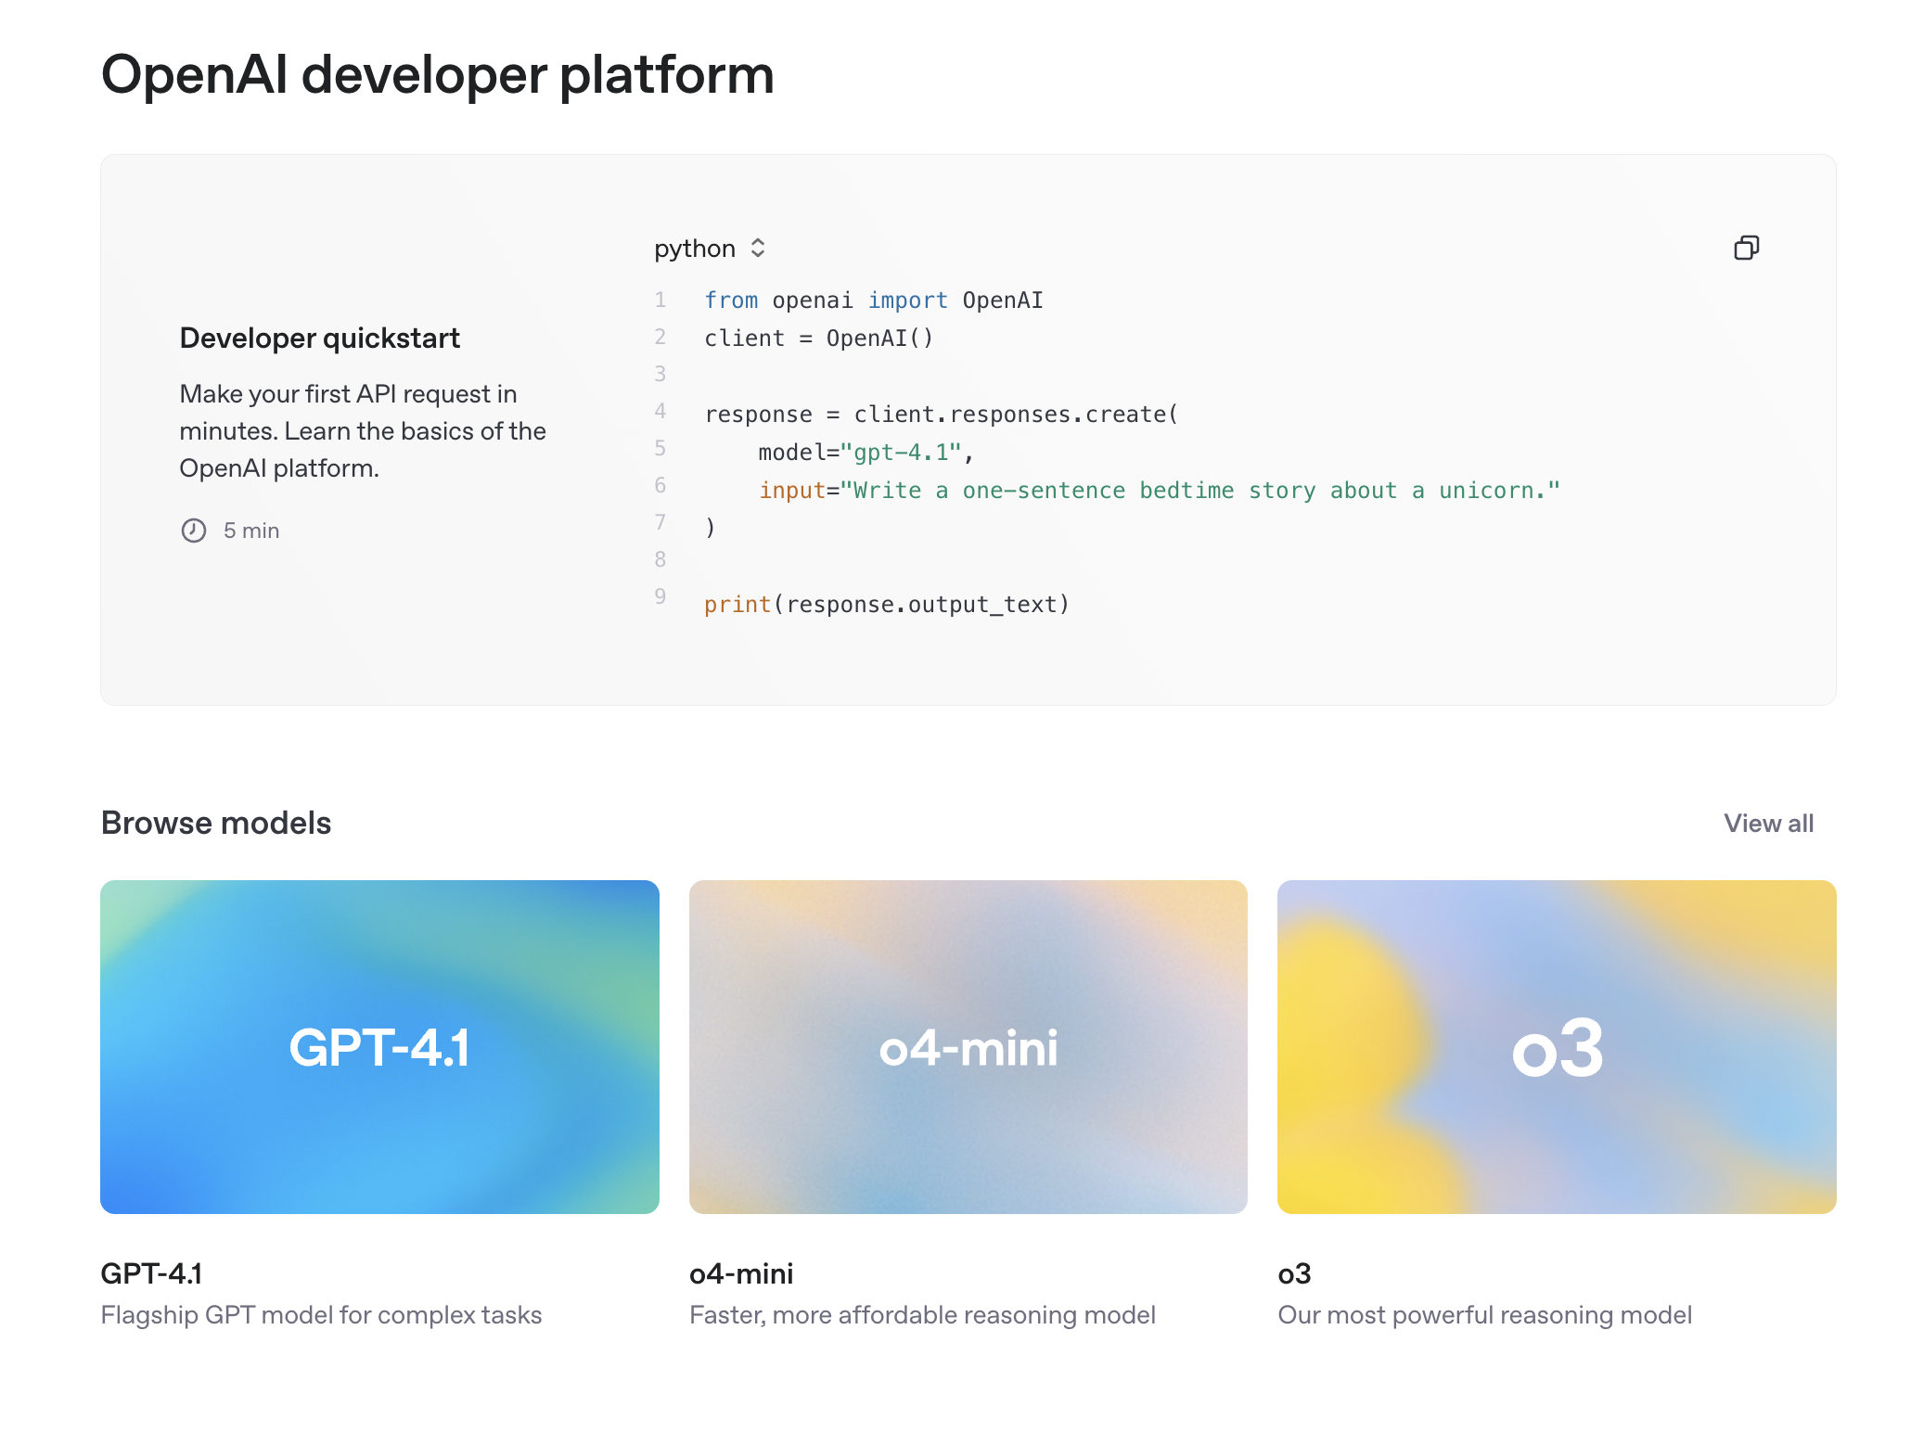
Task: Click "Our most powerful reasoning model" description
Action: coord(1484,1315)
